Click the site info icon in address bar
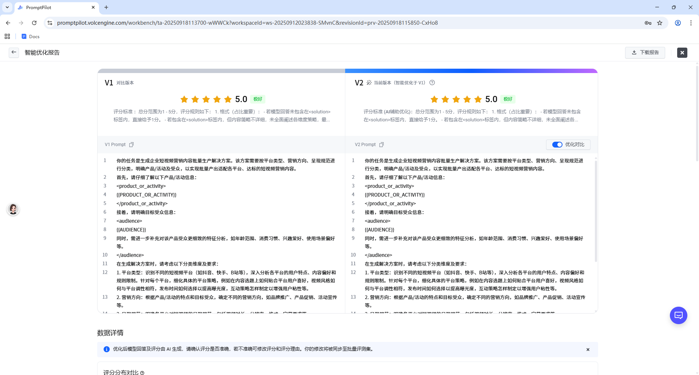The width and height of the screenshot is (699, 375). (x=50, y=23)
